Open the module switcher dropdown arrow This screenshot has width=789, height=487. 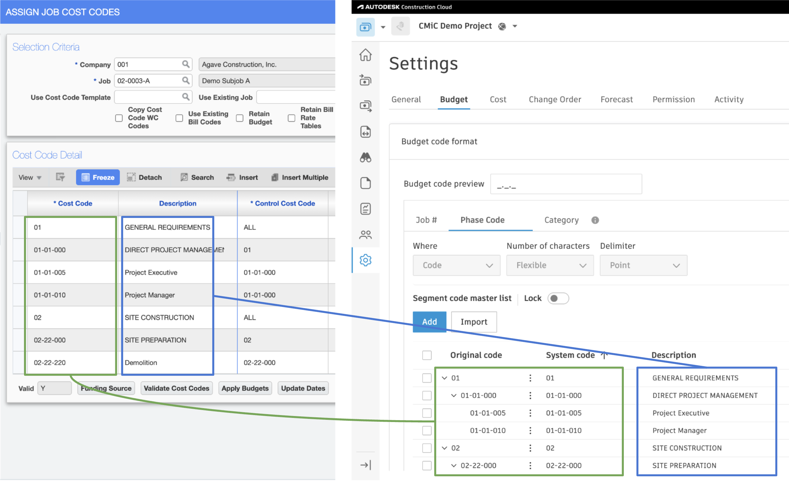point(383,27)
